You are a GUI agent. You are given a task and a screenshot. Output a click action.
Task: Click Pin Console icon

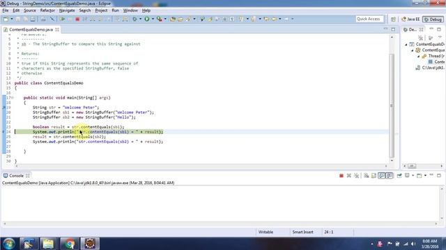399,176
